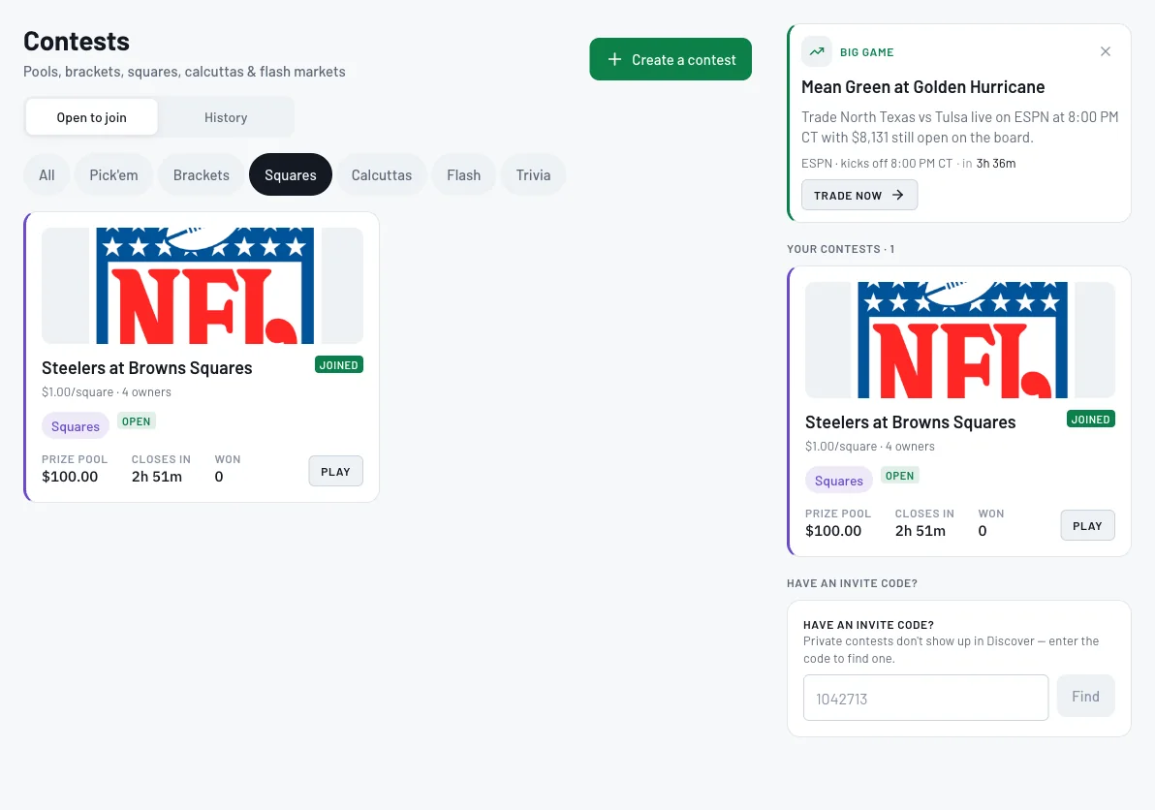Click the Contests page heading
Image resolution: width=1155 pixels, height=810 pixels.
tap(77, 42)
